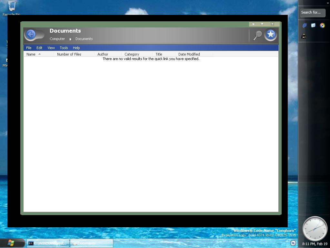Launch Internet Explorer from the sidebar
This screenshot has height=248, width=330.
pos(304,25)
